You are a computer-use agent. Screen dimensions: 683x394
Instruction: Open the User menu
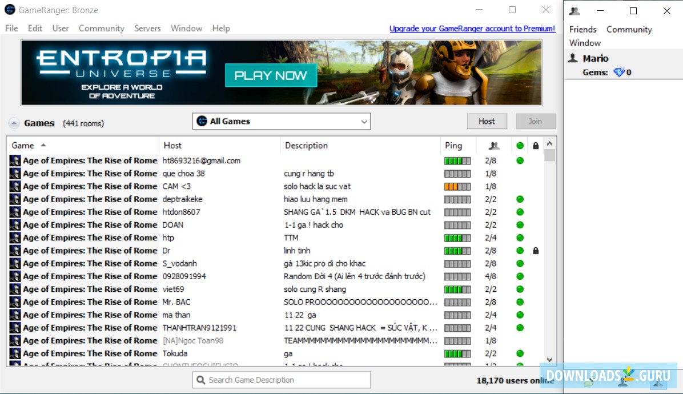(x=61, y=29)
